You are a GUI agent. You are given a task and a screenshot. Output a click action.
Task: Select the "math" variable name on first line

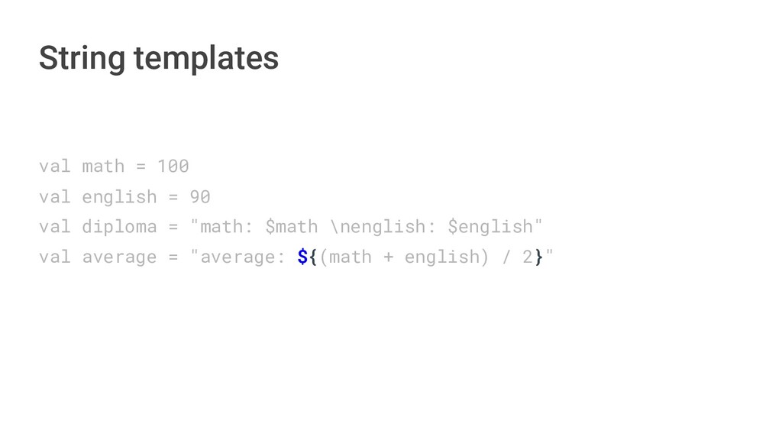[103, 166]
